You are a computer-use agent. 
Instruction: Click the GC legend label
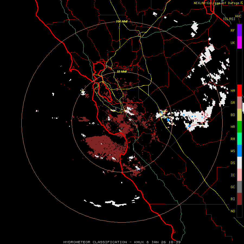coord(233,187)
